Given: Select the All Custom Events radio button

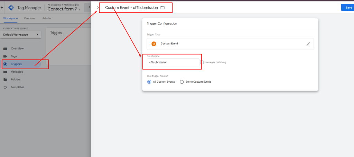Looking at the screenshot, I should 149,82.
